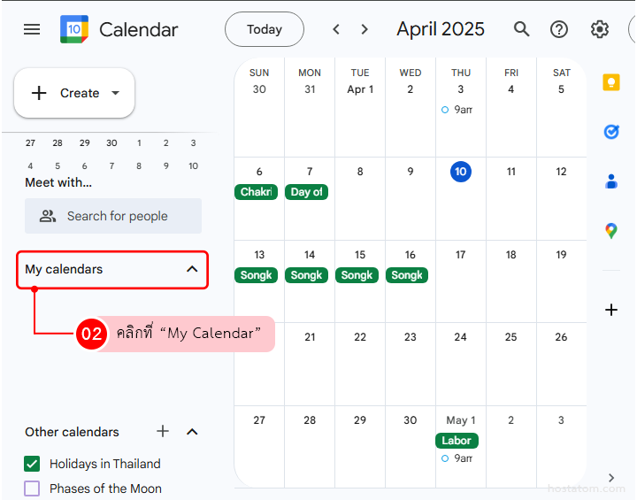Viewport: 637px width, 500px height.
Task: Open the Labor Day event on May 1
Action: (457, 440)
